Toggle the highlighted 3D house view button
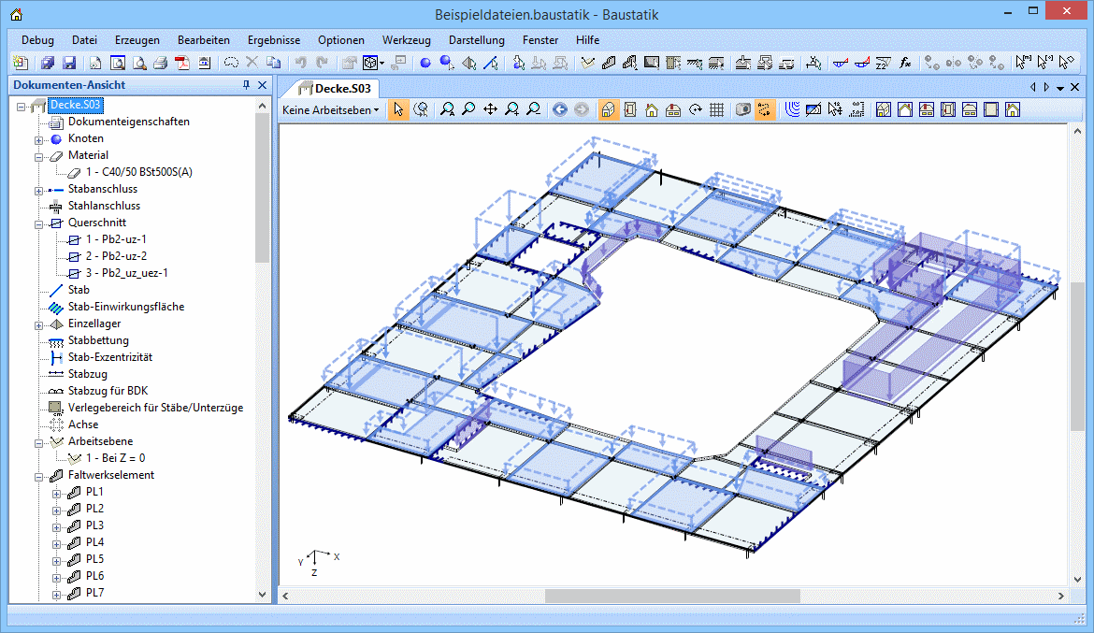 tap(608, 109)
